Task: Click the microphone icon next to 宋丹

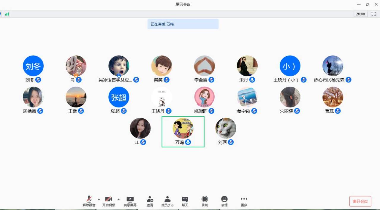Action: tap(252, 80)
